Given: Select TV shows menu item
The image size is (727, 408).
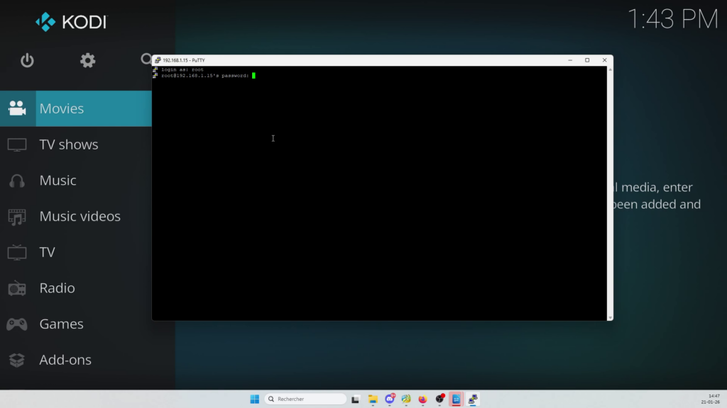Looking at the screenshot, I should pyautogui.click(x=69, y=144).
